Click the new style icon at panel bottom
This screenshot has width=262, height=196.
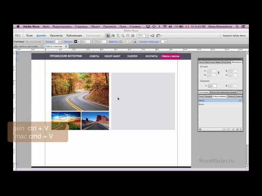(x=237, y=129)
